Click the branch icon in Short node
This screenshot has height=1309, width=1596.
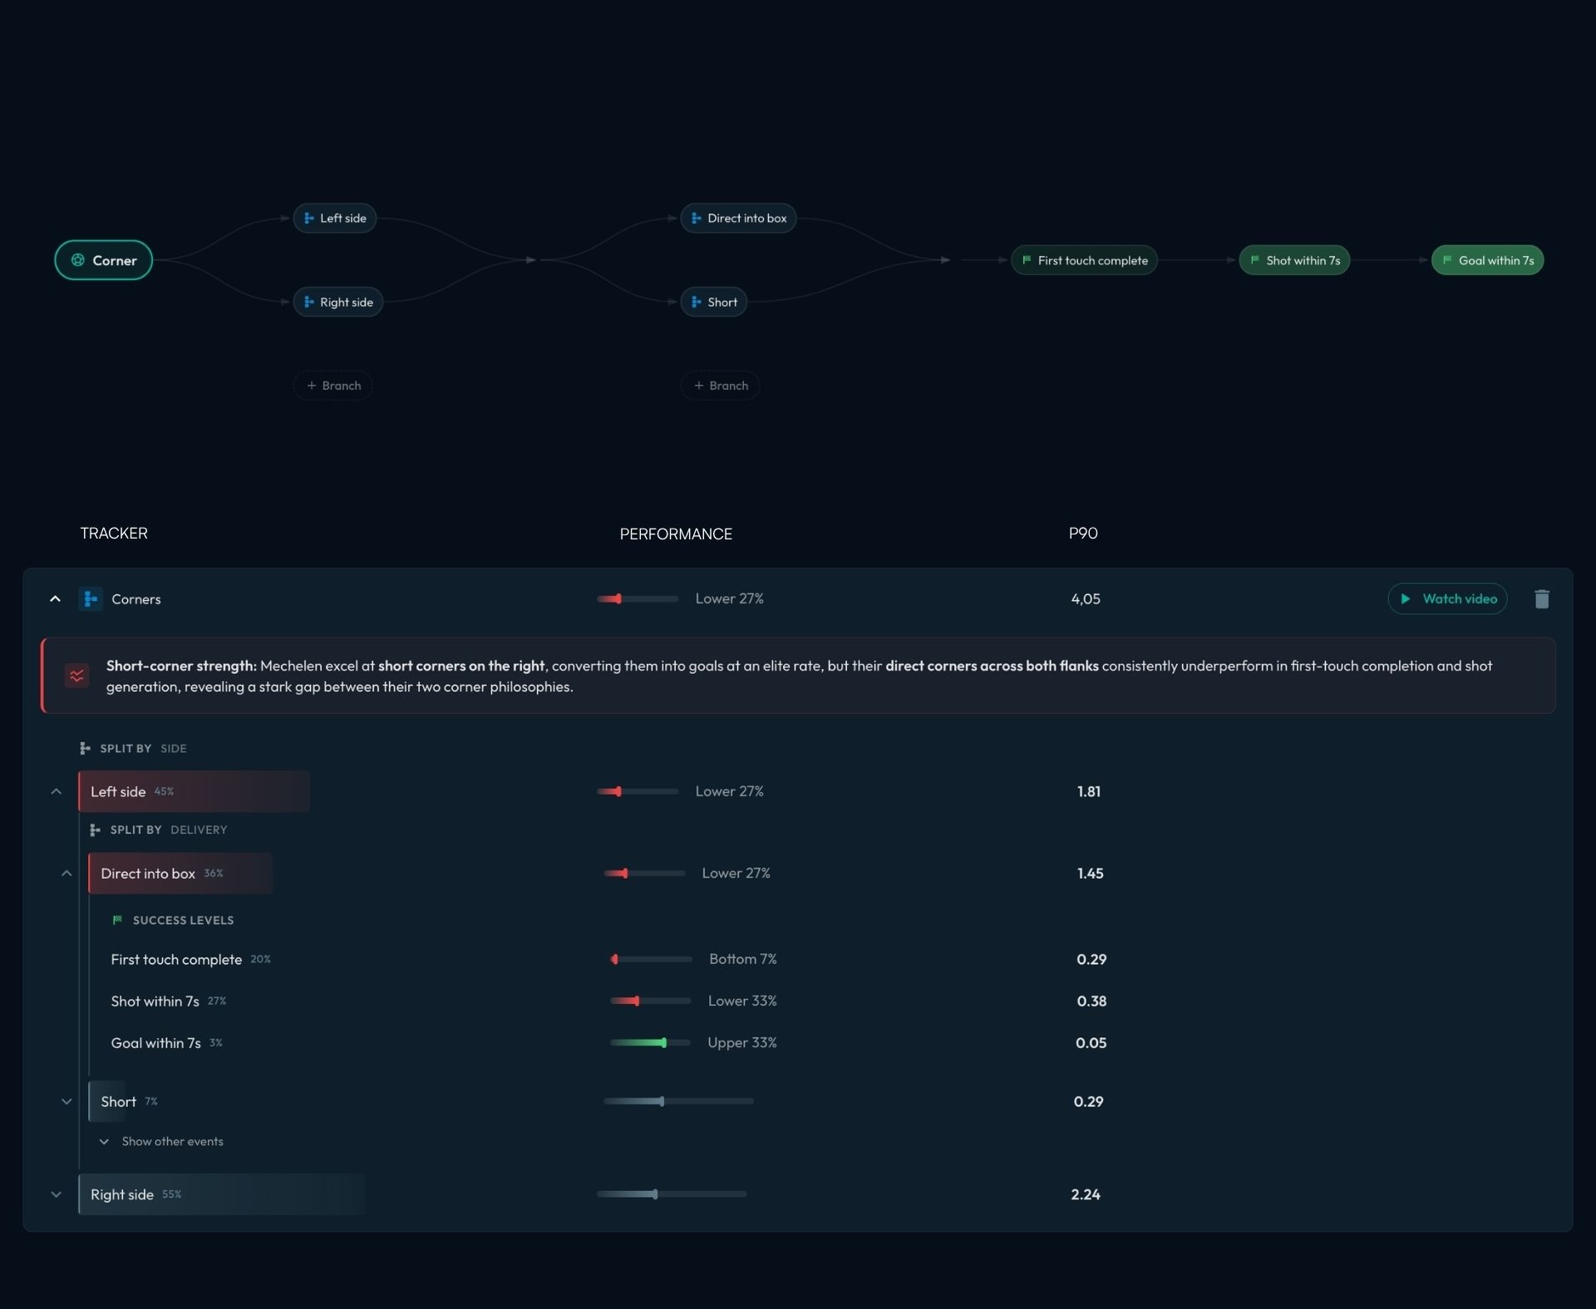point(696,302)
